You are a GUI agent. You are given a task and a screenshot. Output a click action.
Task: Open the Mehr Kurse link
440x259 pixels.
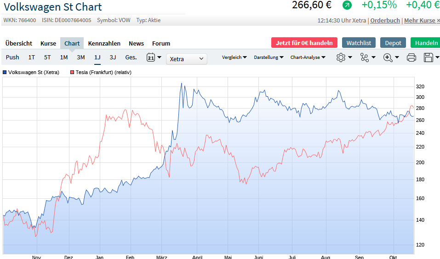tap(422, 20)
